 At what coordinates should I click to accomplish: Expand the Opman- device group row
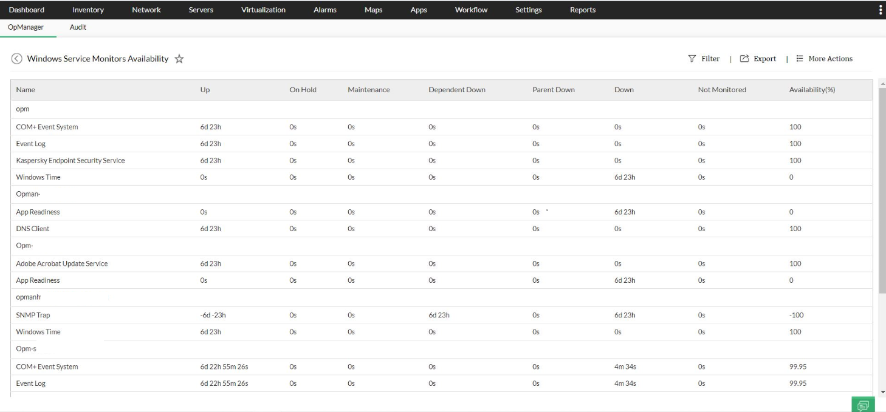(29, 194)
